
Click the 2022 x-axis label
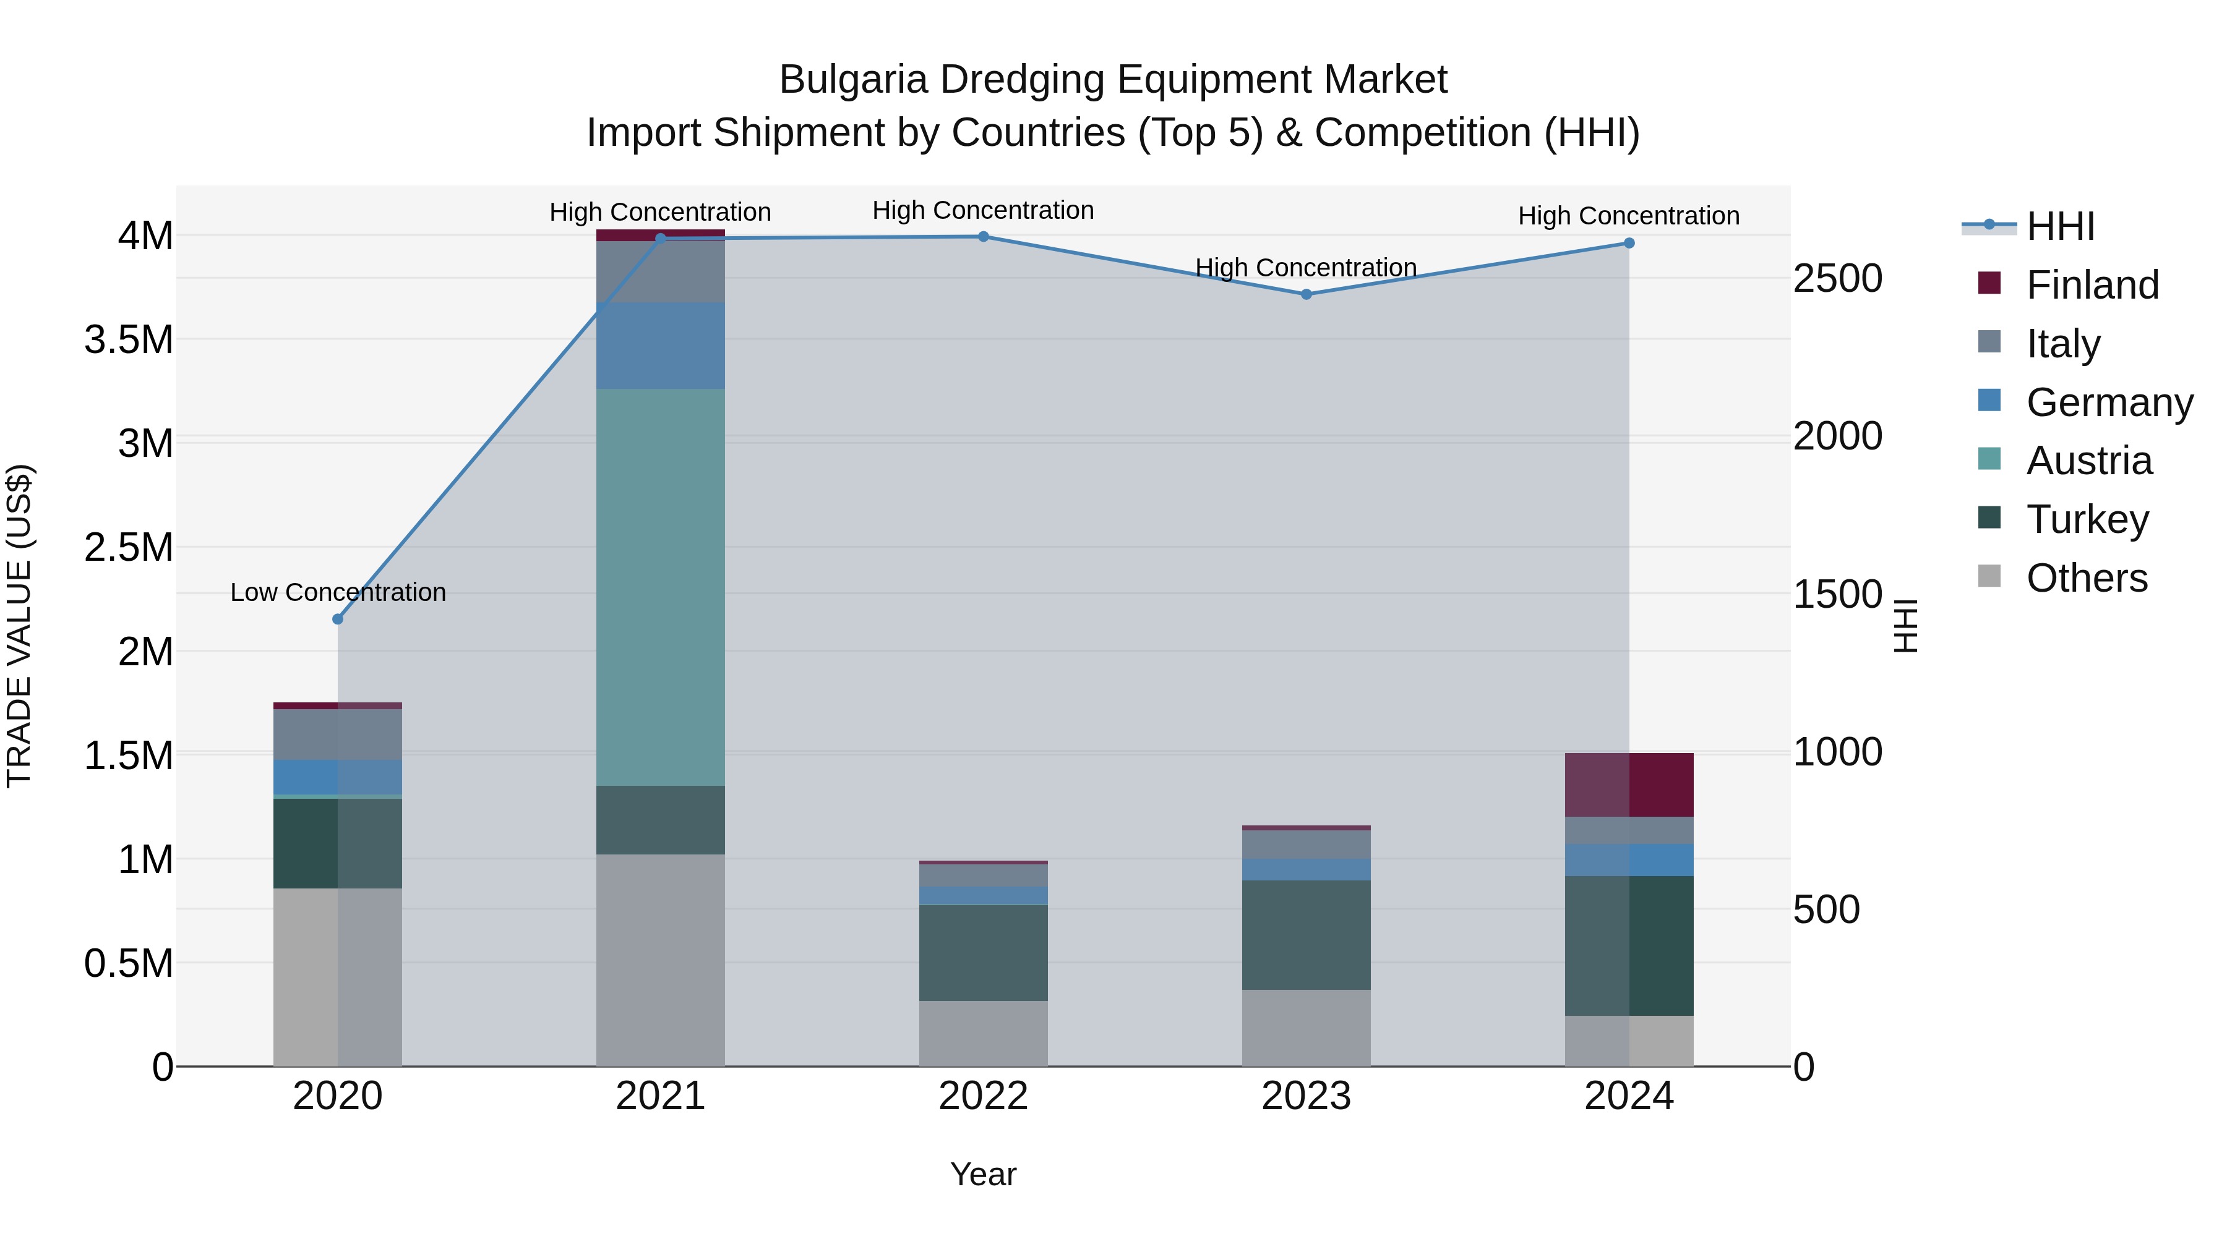click(984, 1096)
